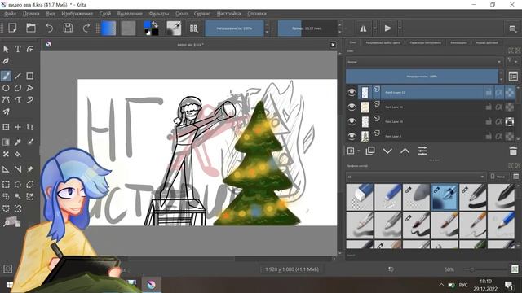The image size is (522, 293).
Task: Choose the Gradient tool in toolbox
Action: coord(6,142)
